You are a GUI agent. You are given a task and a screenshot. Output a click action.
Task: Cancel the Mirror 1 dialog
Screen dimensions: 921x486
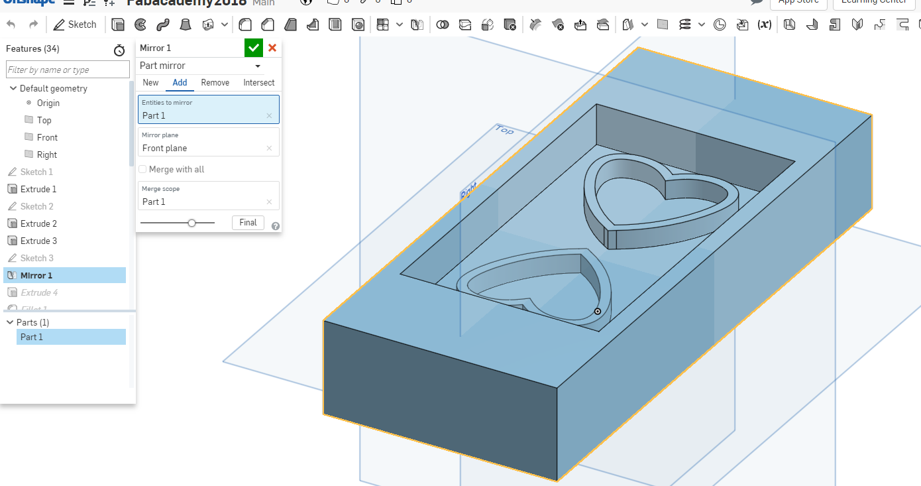coord(272,48)
